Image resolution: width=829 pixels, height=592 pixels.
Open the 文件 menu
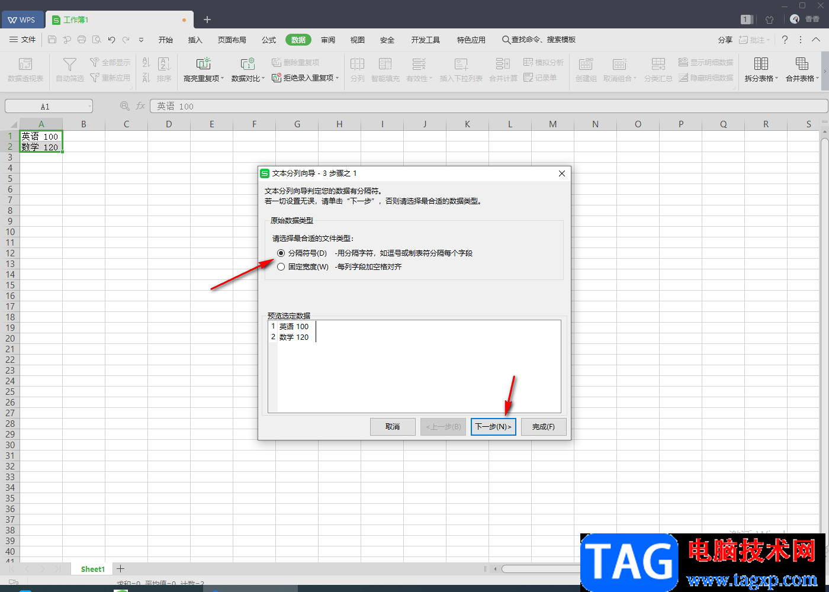(23, 40)
